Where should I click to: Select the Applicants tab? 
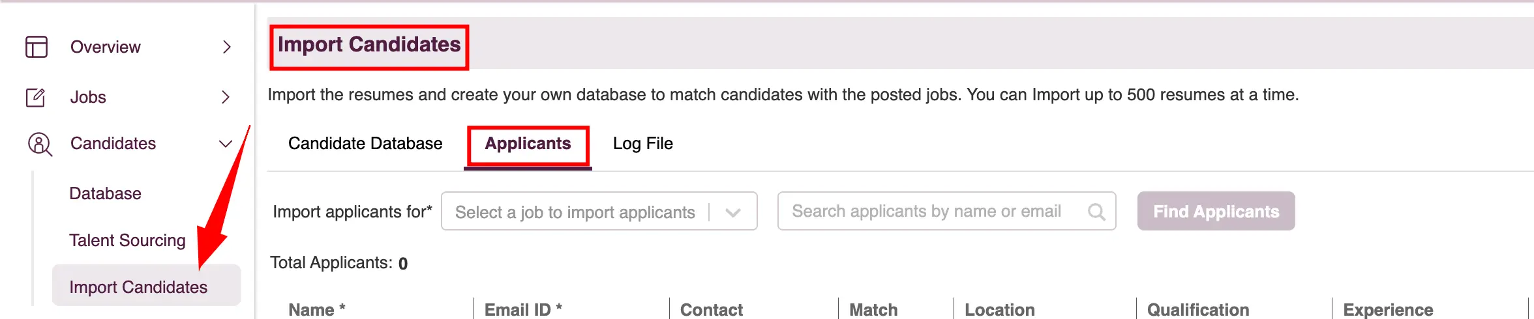click(528, 144)
